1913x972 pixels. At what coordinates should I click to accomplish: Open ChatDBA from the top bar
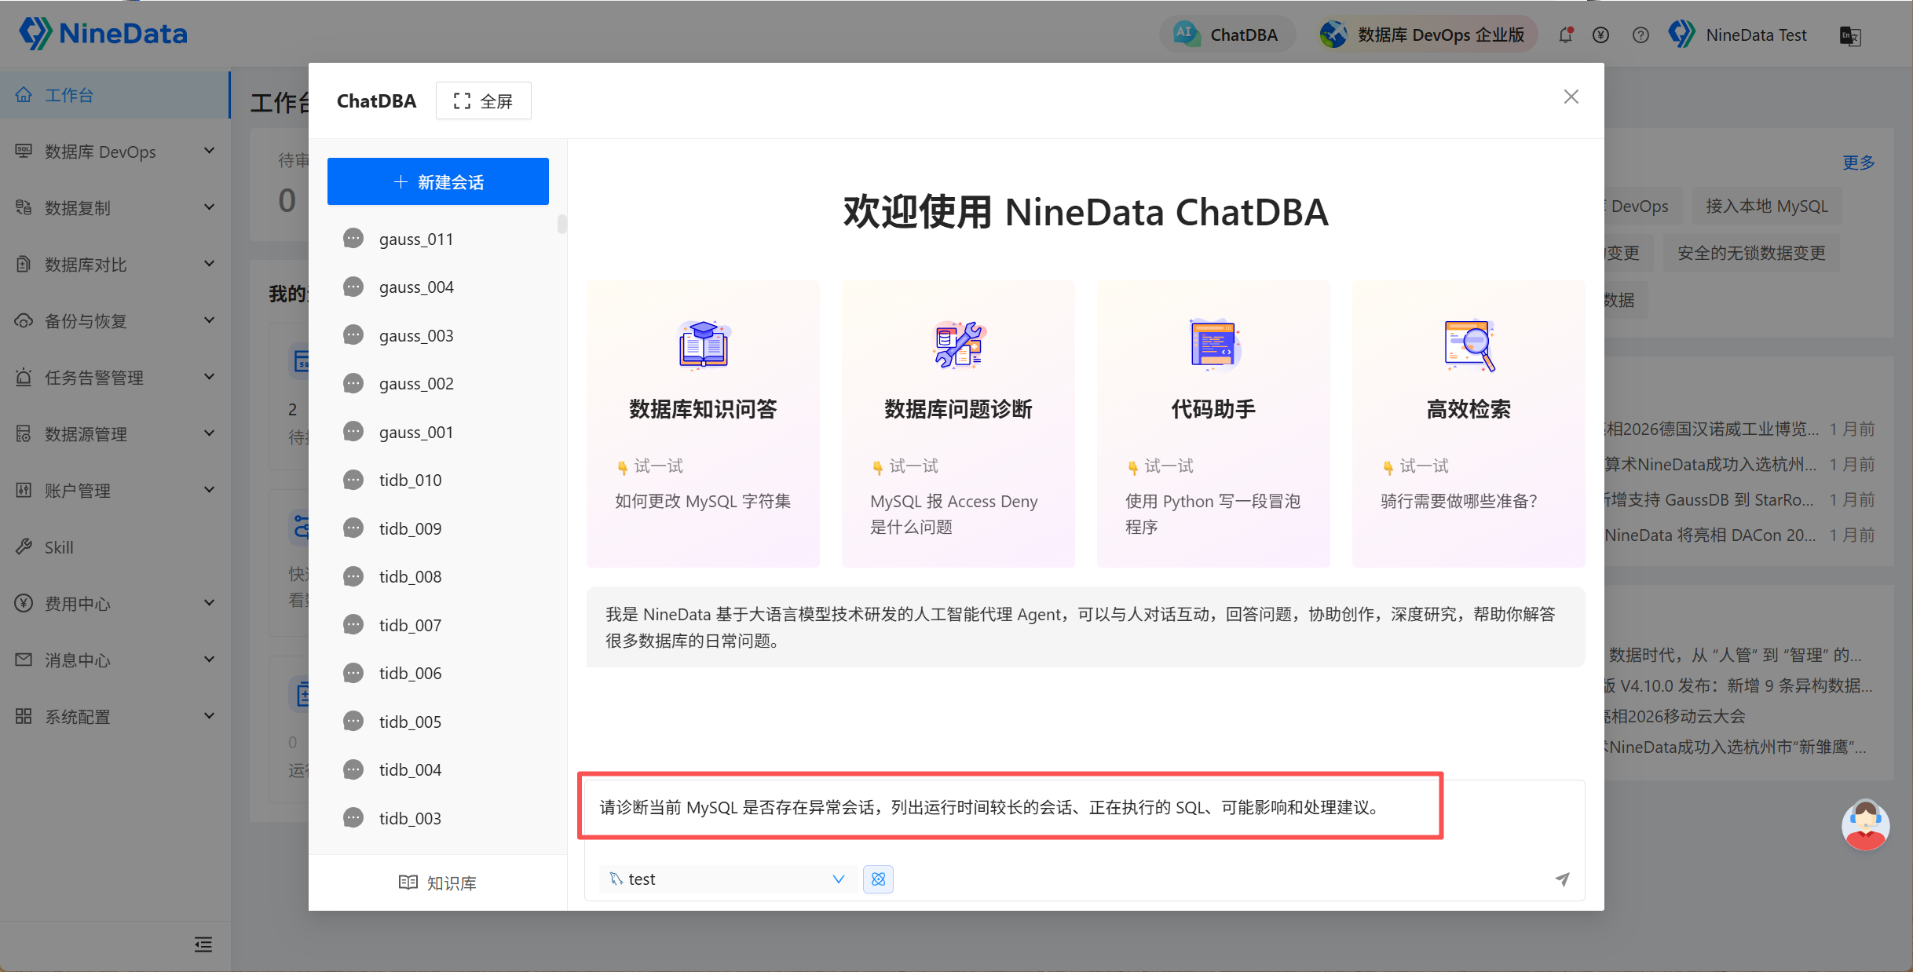[1226, 35]
